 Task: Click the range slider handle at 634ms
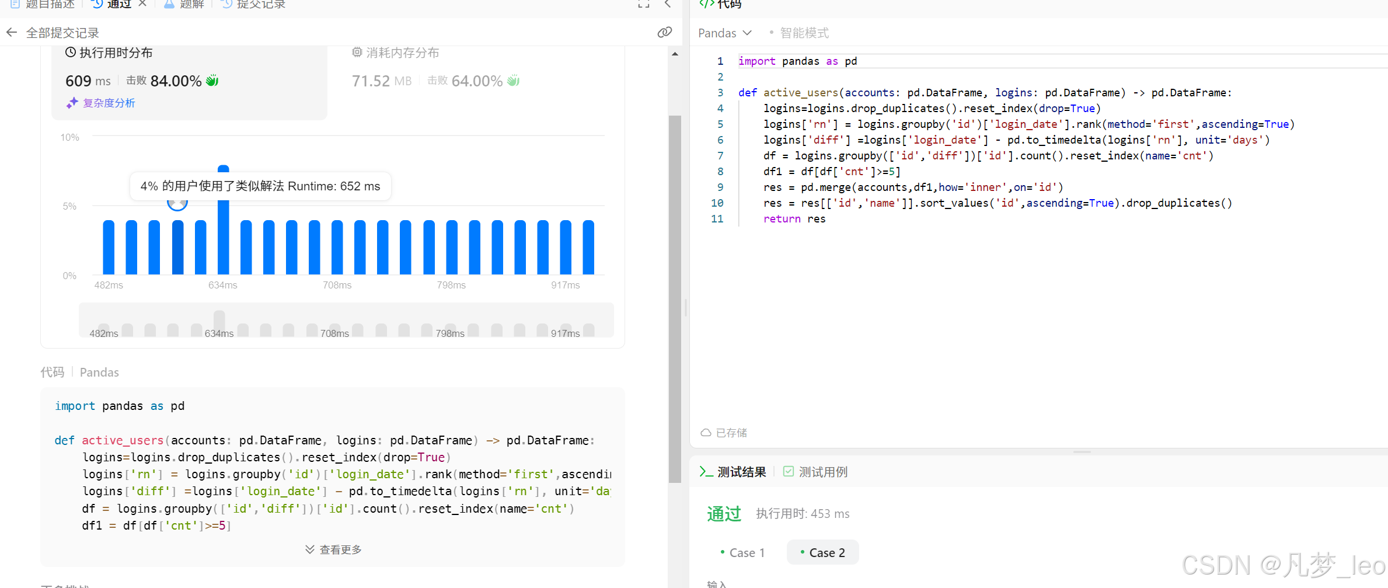coord(219,323)
